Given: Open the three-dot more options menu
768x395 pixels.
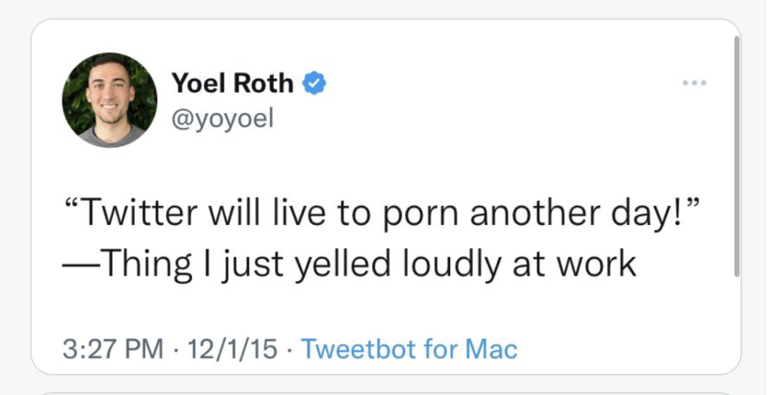Looking at the screenshot, I should tap(695, 82).
